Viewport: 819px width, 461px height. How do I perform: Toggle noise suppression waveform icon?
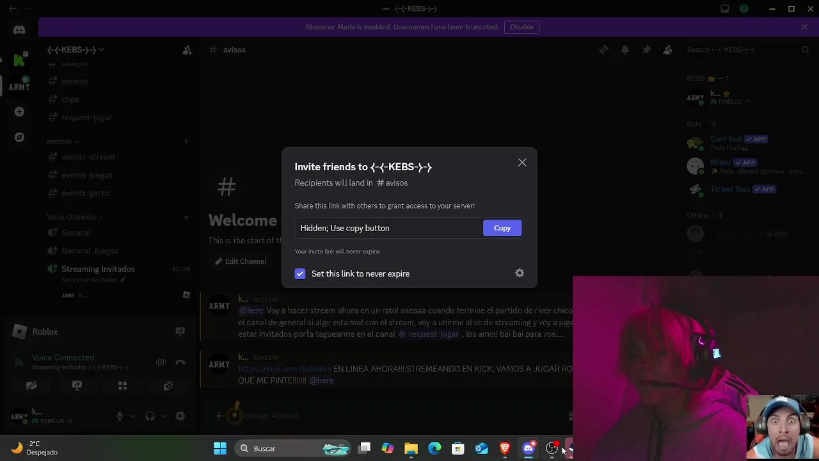click(161, 362)
